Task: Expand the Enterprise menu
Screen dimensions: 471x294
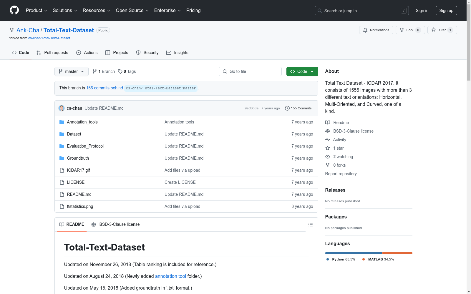Action: (167, 10)
